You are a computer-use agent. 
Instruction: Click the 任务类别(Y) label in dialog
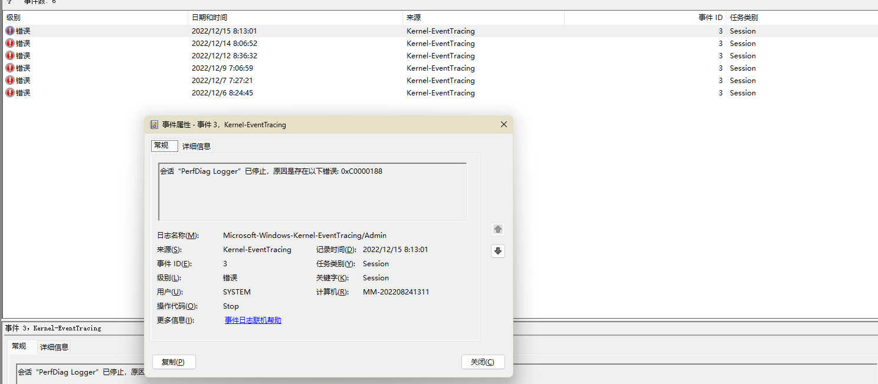336,263
